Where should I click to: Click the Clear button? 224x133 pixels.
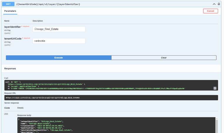[x=164, y=58]
